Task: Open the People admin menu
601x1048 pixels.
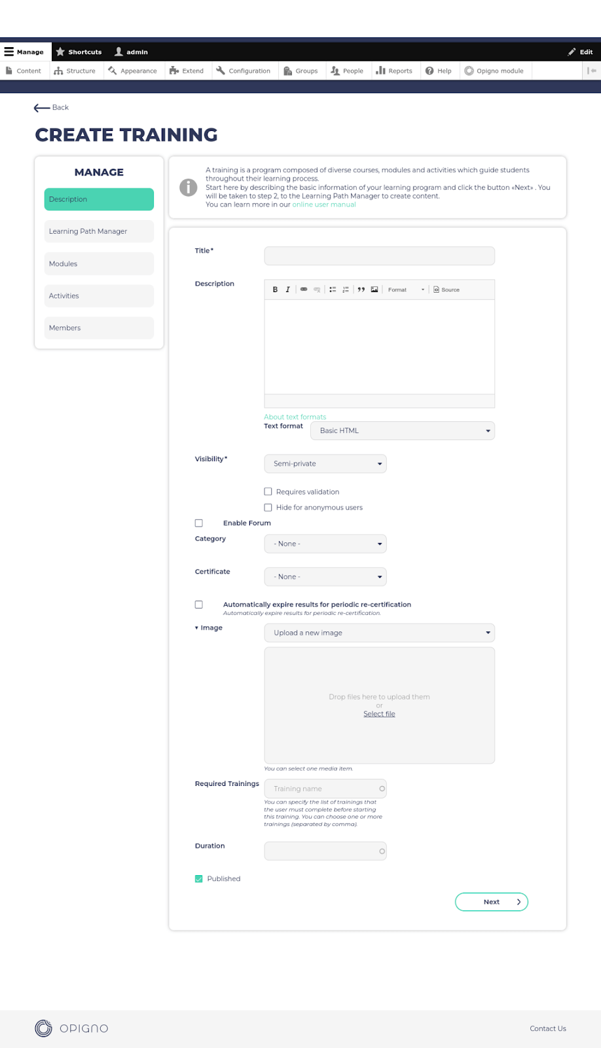Action: 347,71
